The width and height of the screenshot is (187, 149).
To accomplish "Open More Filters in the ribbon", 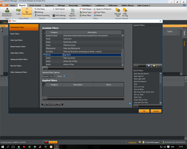I will [x=85, y=15].
